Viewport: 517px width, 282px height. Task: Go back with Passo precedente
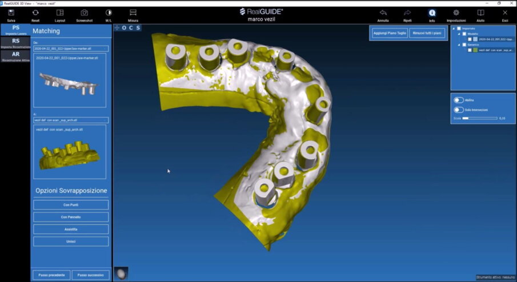coord(51,275)
